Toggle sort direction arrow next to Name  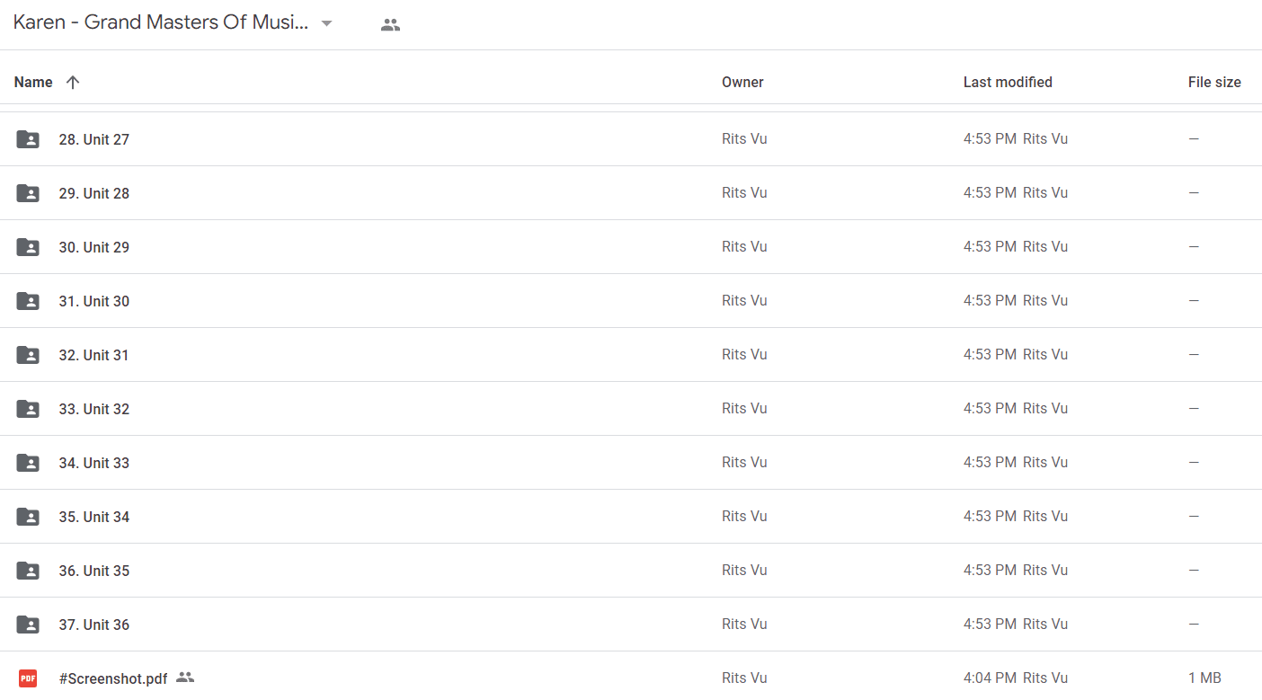pos(73,82)
